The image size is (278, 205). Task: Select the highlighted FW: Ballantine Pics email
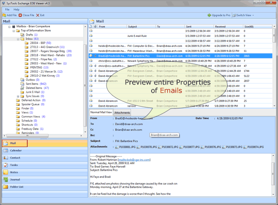click(x=181, y=56)
